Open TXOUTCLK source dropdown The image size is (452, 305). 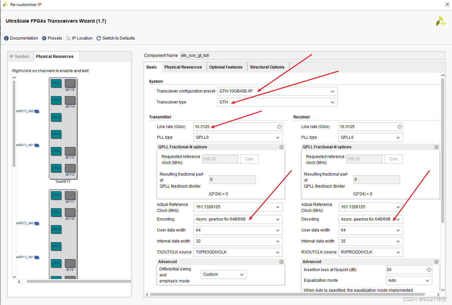(238, 252)
